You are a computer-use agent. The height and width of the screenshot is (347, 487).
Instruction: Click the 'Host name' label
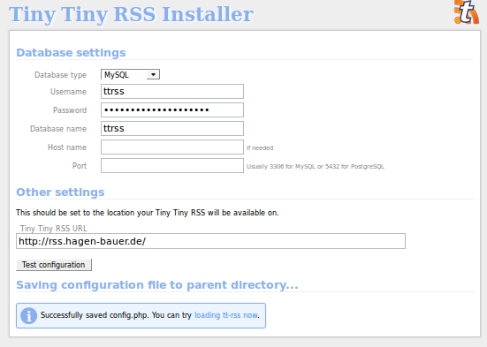pos(67,147)
